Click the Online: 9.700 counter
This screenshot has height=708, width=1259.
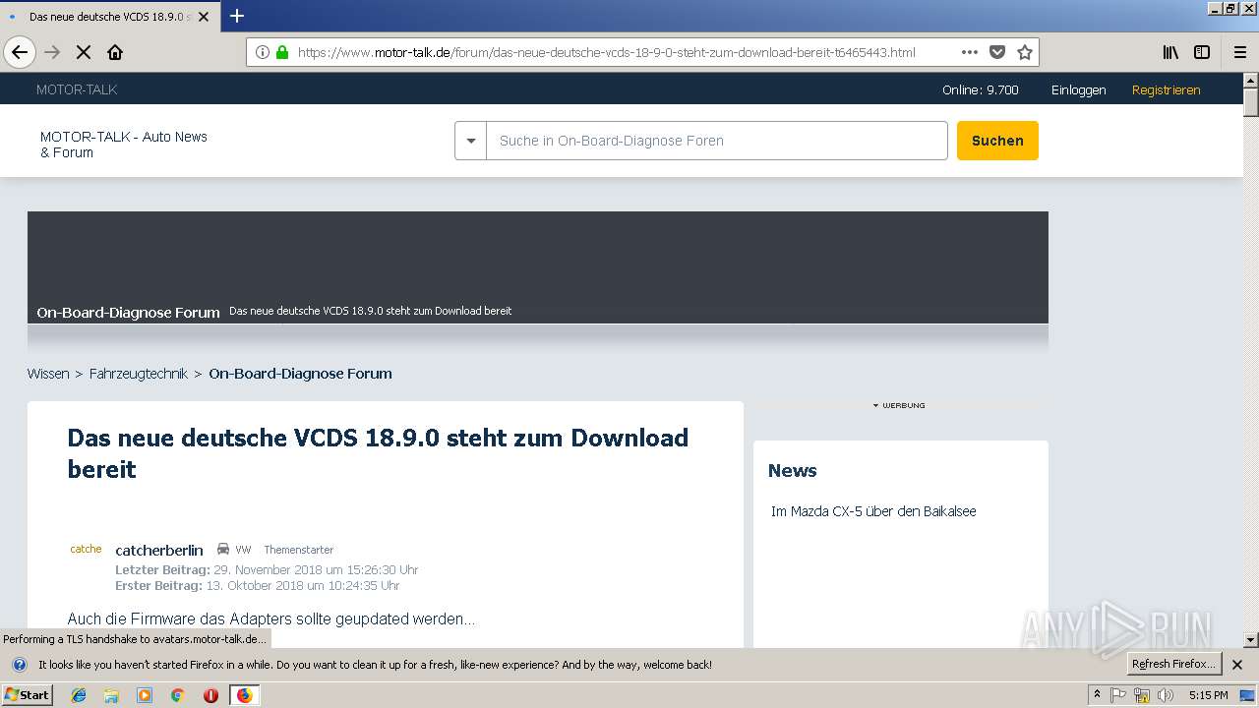pos(981,89)
